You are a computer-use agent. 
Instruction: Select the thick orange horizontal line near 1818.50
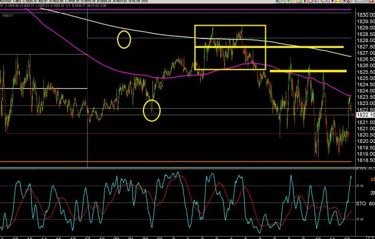(176, 162)
